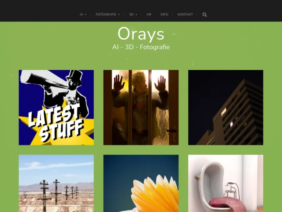
Task: Navigate to the KONTAKT page
Action: [x=185, y=15]
